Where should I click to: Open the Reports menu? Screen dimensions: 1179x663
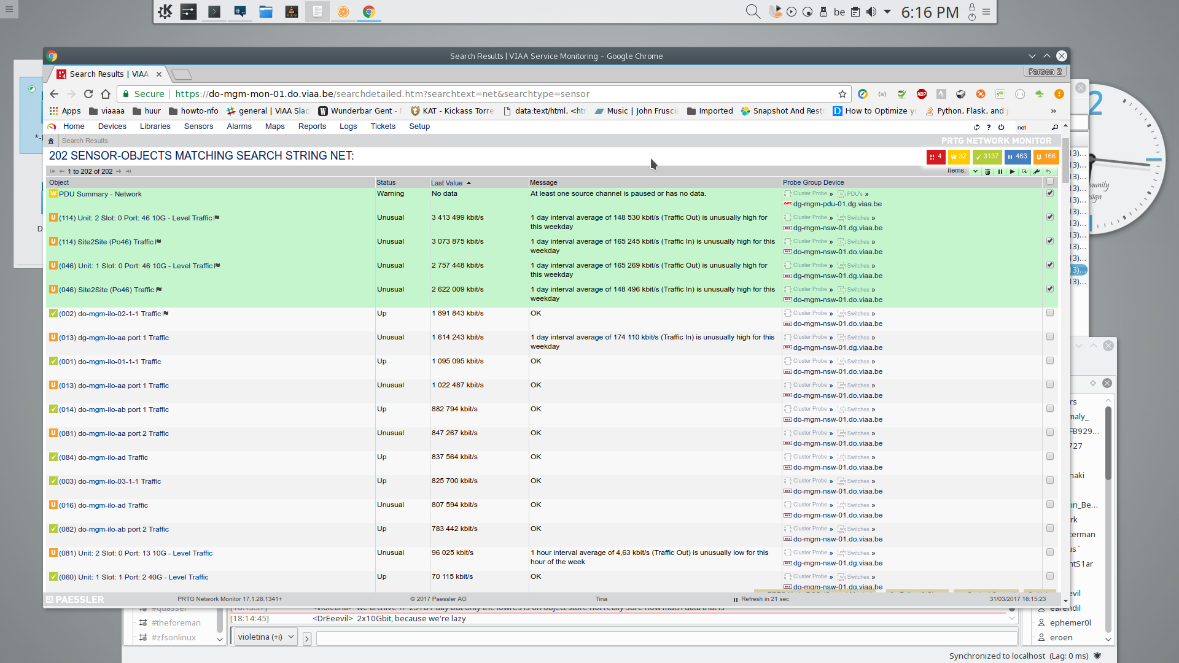312,126
